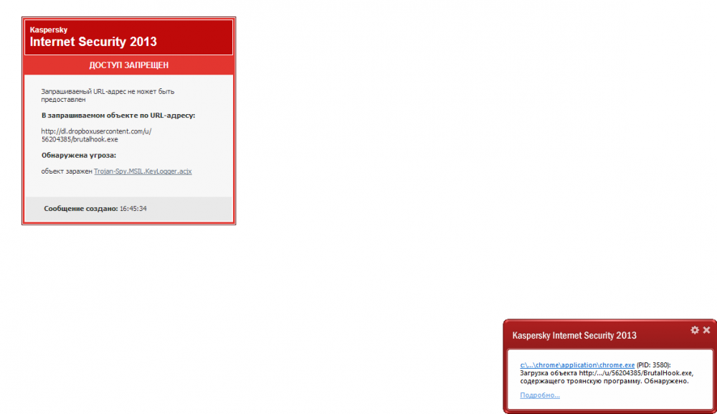Close the Kaspersky notification popup
717x414 pixels.
pyautogui.click(x=706, y=330)
